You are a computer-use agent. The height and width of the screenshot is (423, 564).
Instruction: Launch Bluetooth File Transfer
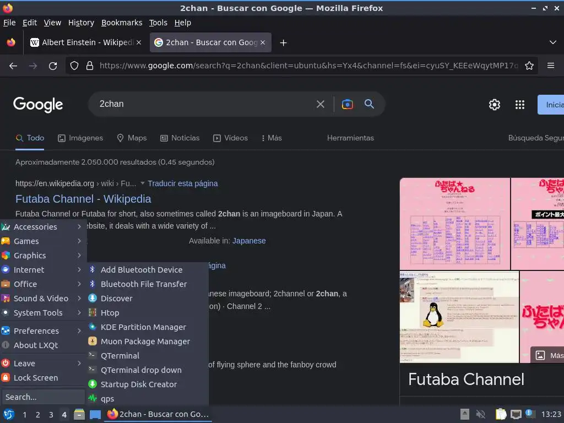[148, 284]
